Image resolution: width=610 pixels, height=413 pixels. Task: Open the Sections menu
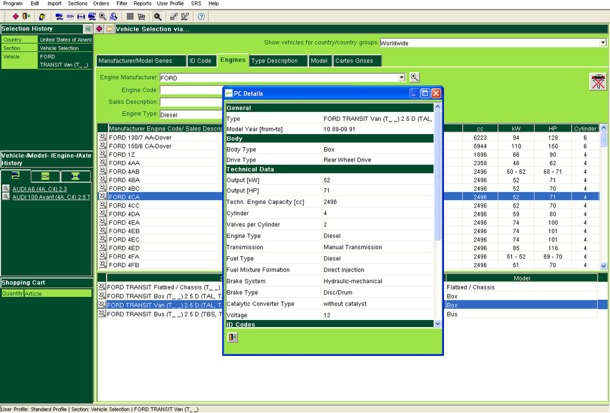point(77,4)
